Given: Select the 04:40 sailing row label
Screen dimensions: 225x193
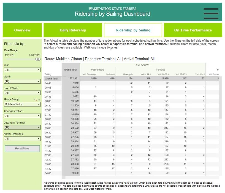Looking at the screenshot, I should click(x=48, y=83).
